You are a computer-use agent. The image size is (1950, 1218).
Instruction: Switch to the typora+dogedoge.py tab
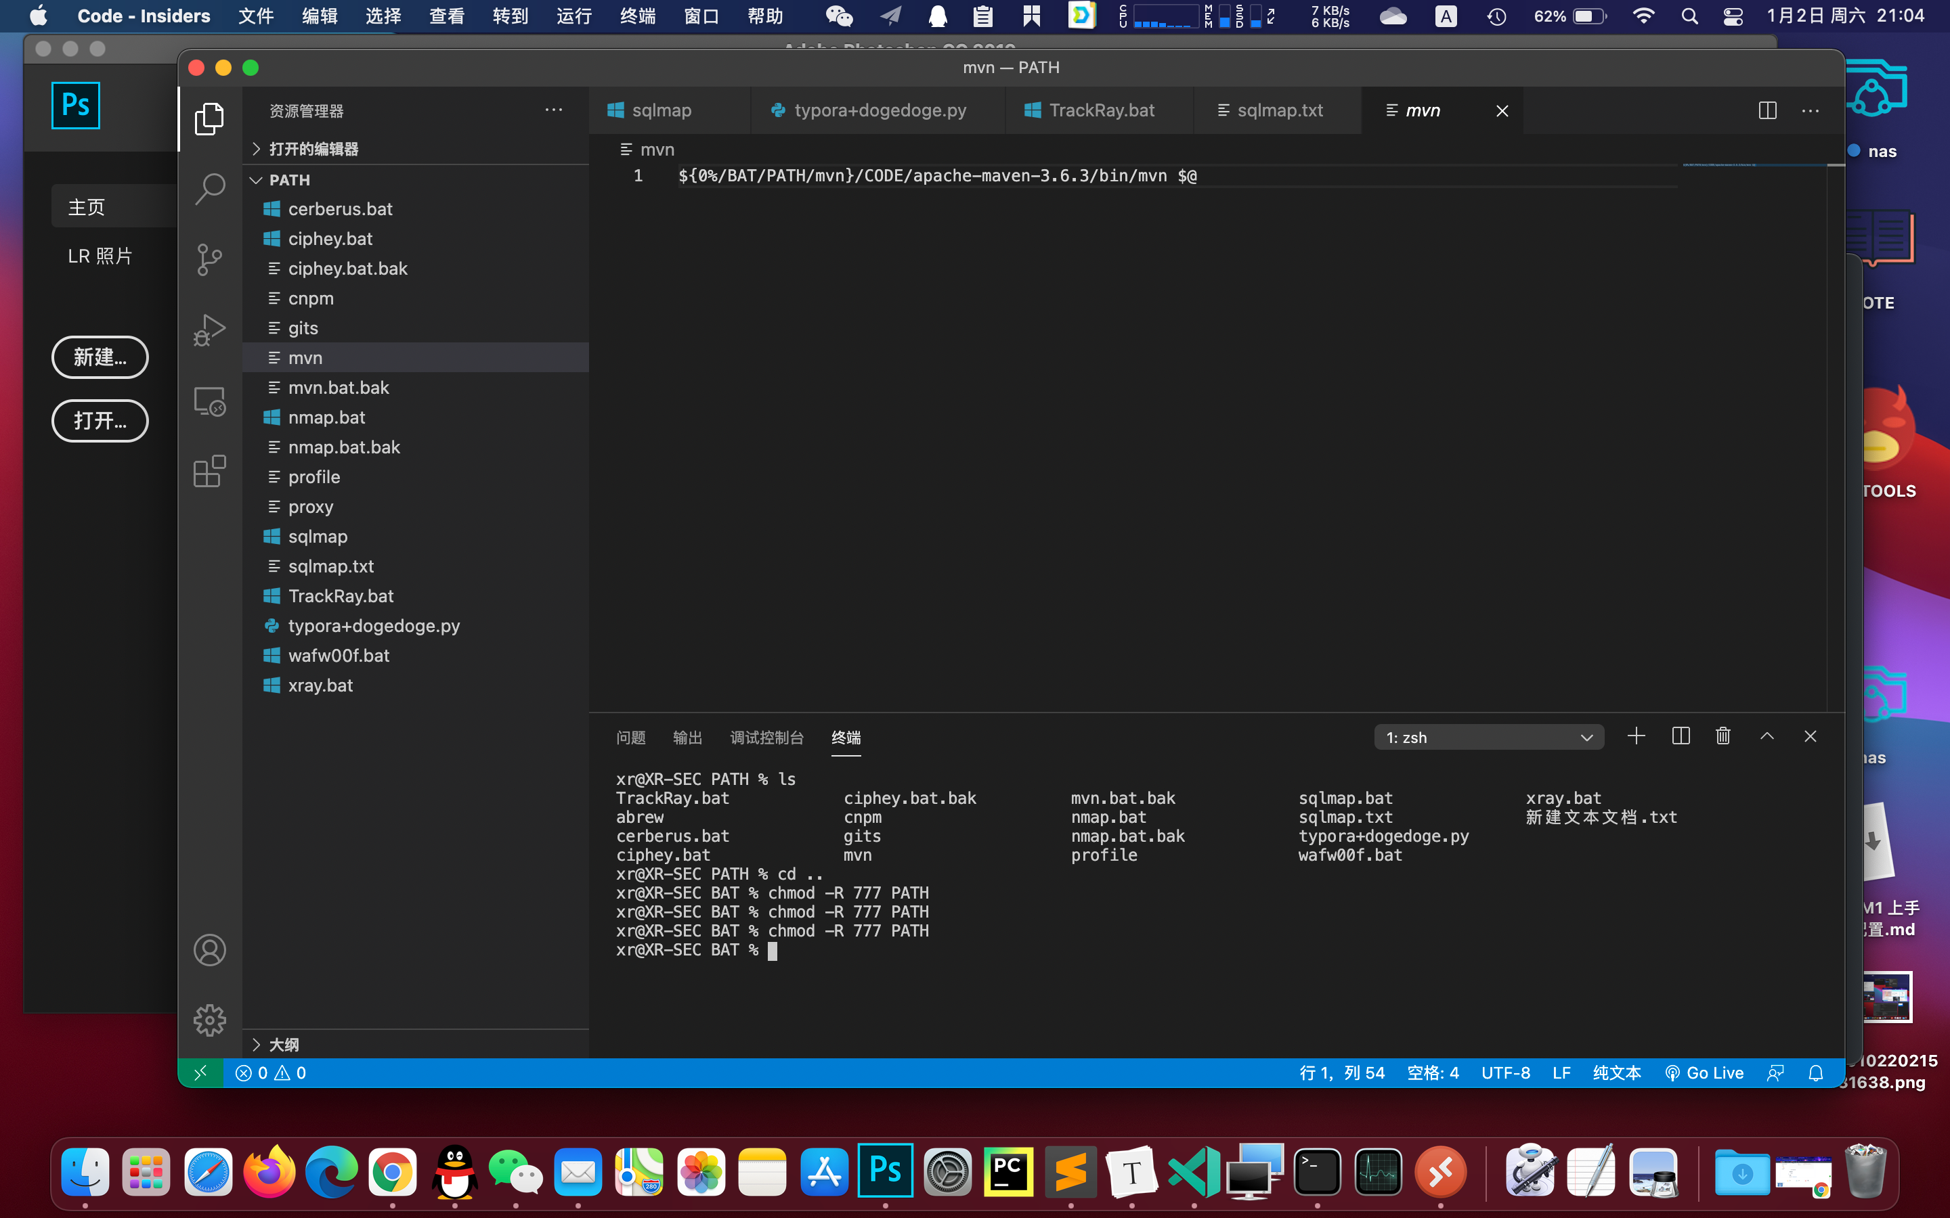pyautogui.click(x=877, y=110)
